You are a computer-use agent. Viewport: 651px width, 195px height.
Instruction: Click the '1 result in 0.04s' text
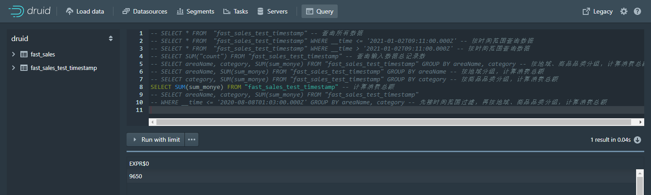pyautogui.click(x=610, y=139)
